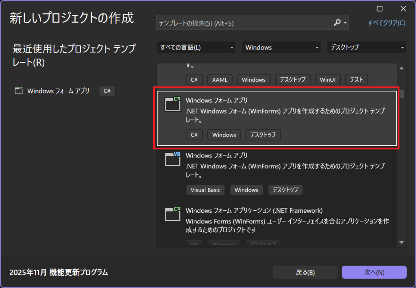Click the VB Windows Forms template icon
This screenshot has height=288, width=416.
coord(172,159)
